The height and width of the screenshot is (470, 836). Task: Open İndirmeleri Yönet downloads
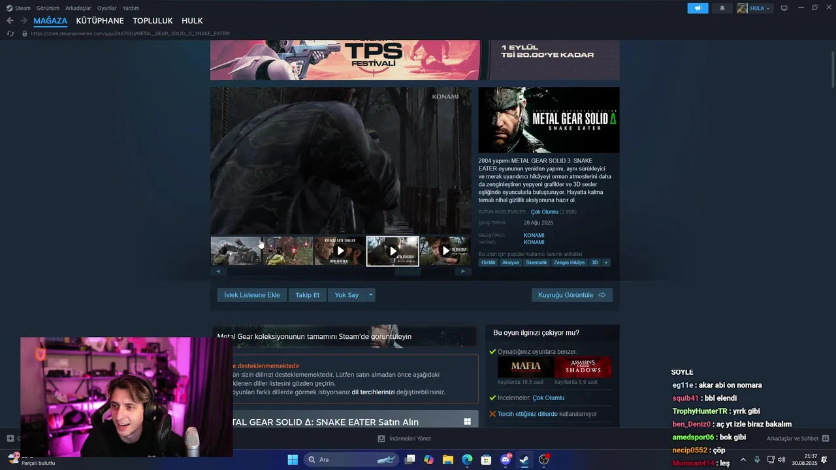point(404,439)
